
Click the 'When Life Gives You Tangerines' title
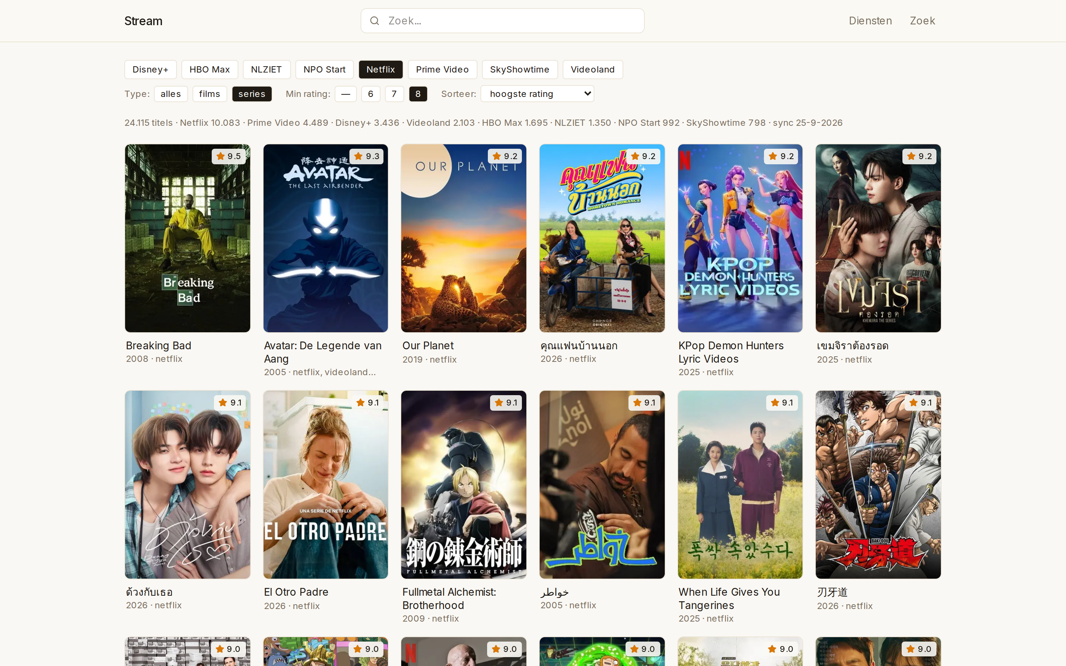(x=730, y=599)
